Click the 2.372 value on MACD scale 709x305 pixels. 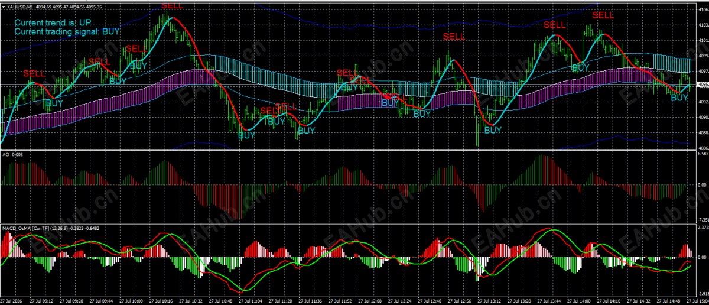702,227
